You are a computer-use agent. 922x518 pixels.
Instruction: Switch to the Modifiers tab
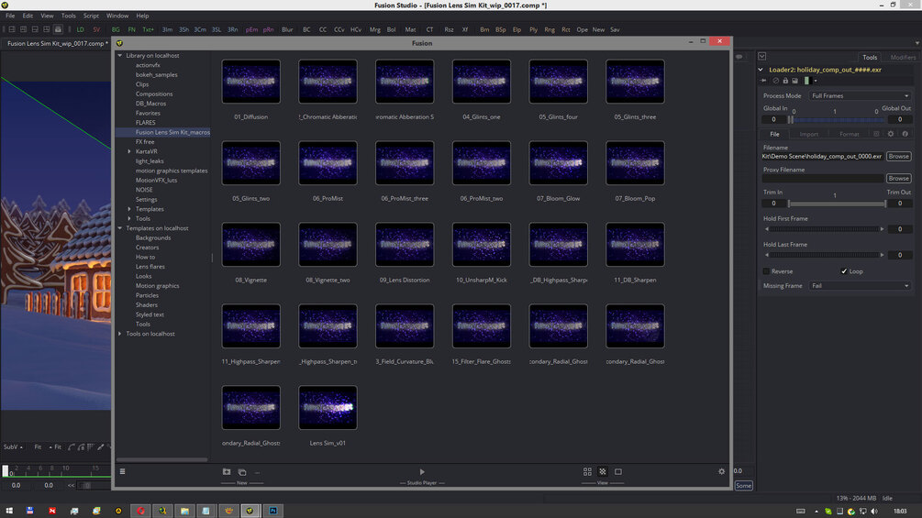click(x=902, y=58)
